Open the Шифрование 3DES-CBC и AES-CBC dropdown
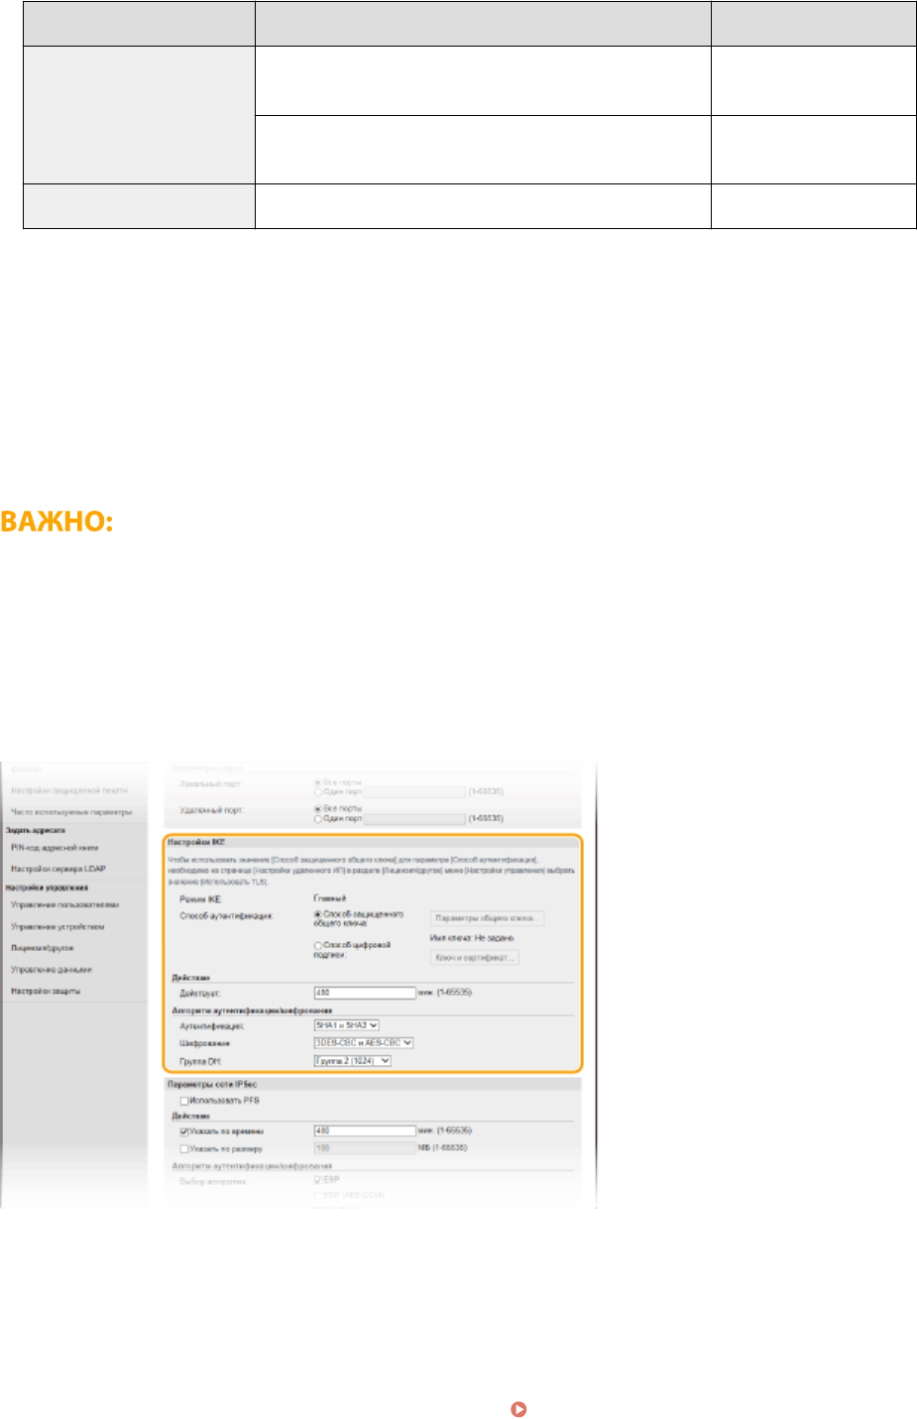Image resolution: width=917 pixels, height=1419 pixels. coord(363,1043)
